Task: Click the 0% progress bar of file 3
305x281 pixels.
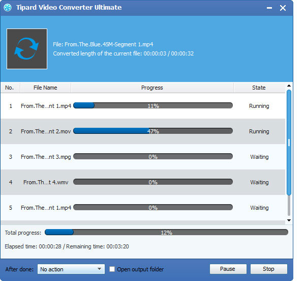Action: pos(153,156)
